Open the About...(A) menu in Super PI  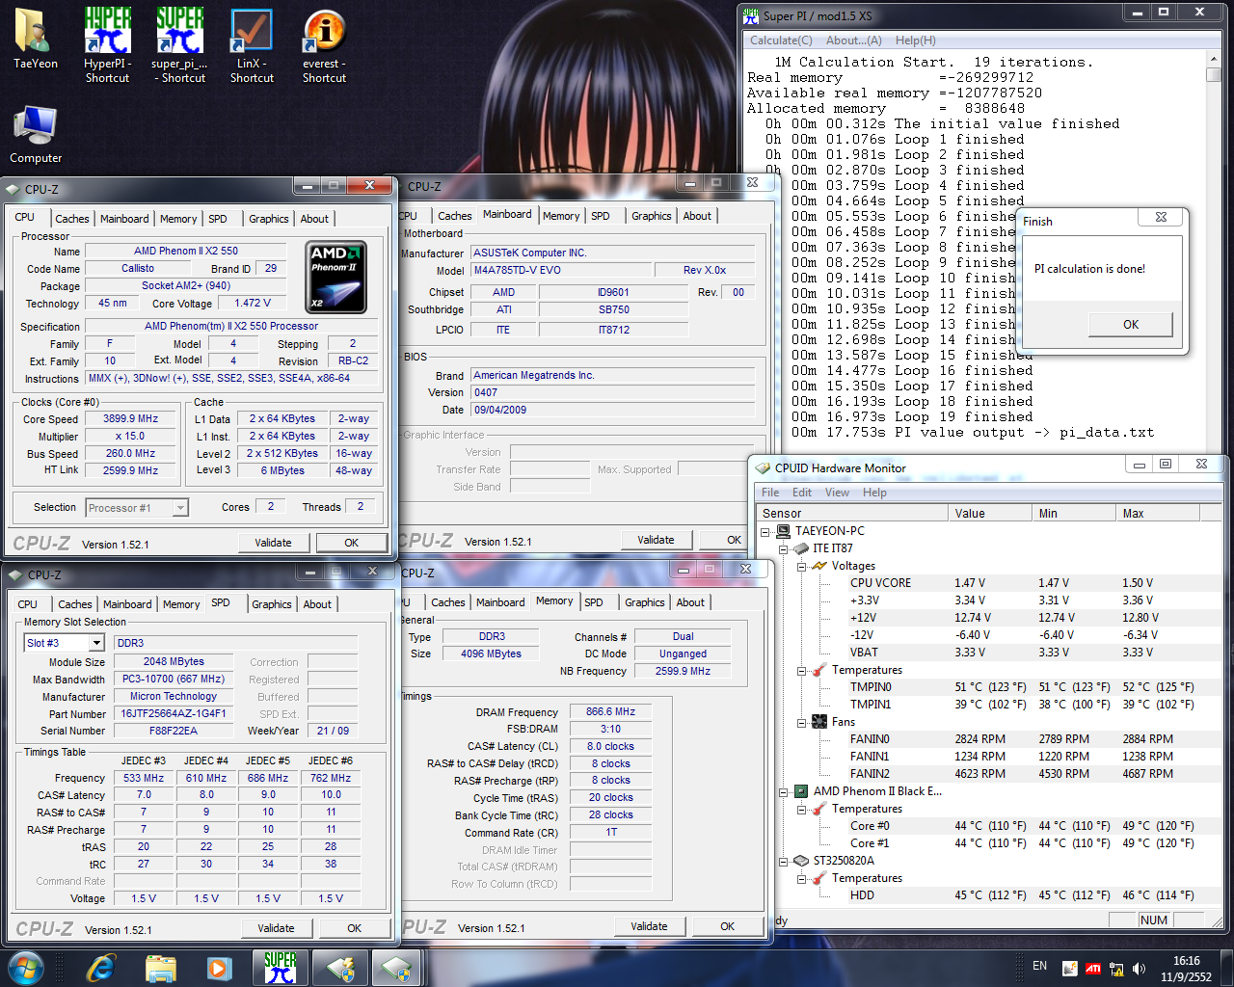point(853,40)
